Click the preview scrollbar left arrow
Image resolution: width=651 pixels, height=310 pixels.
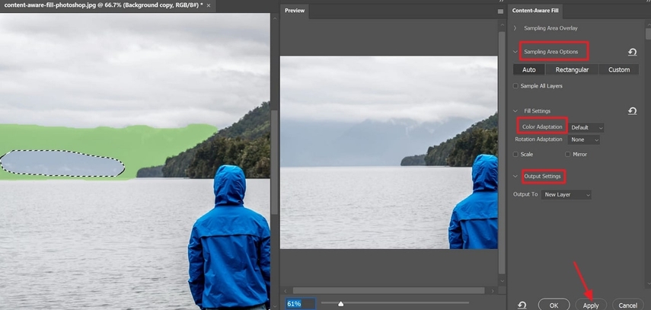click(286, 290)
